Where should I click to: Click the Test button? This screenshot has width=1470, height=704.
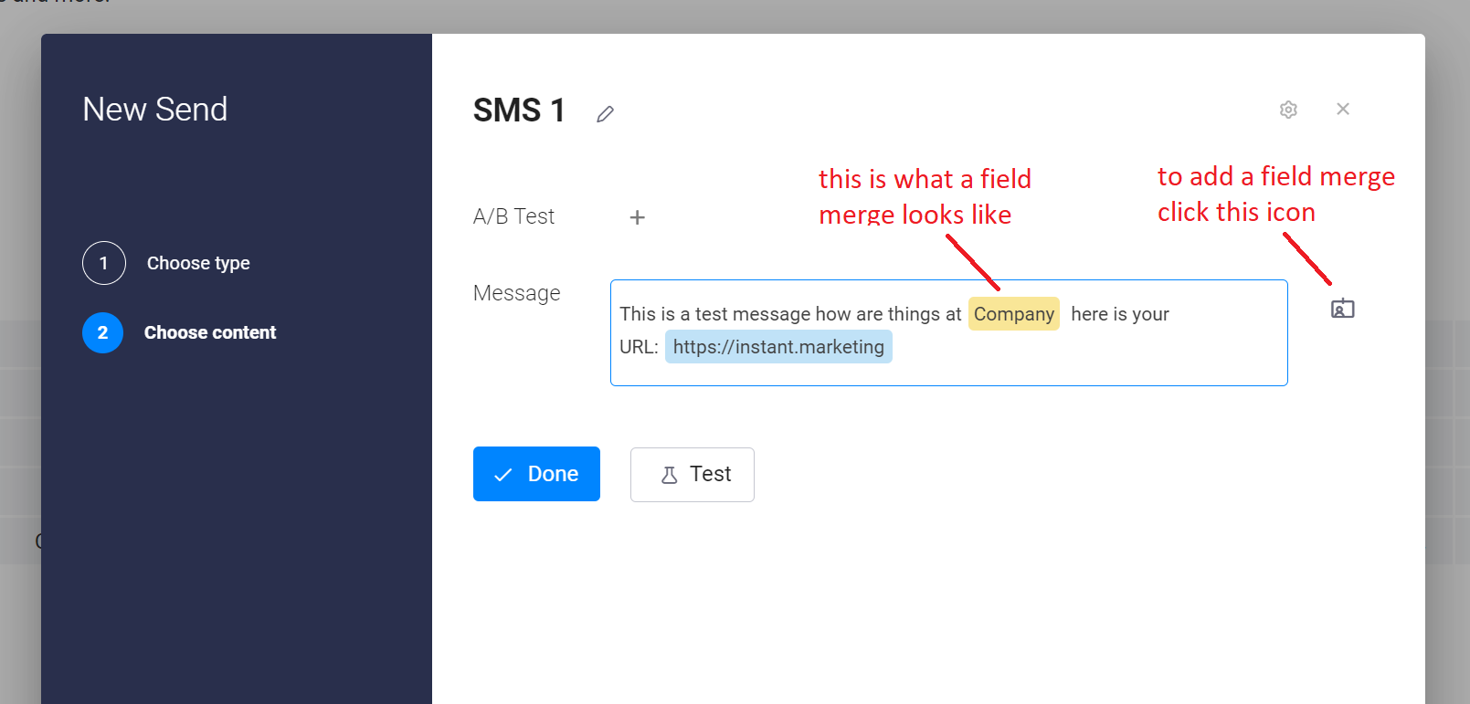[x=693, y=475]
